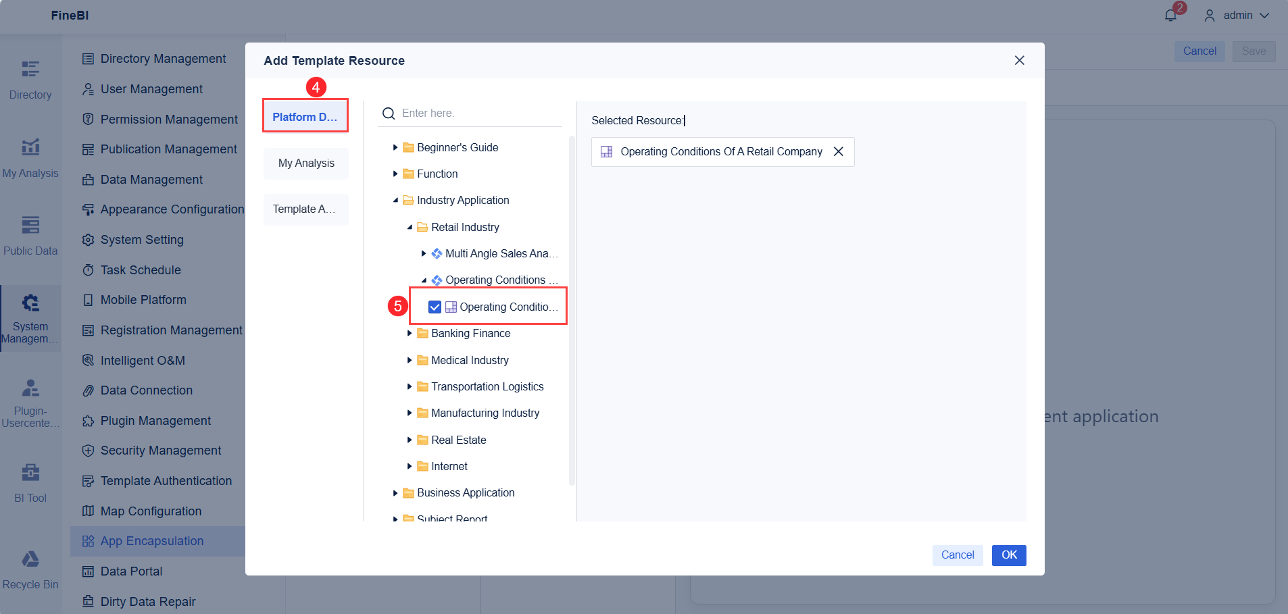Switch to the Template A... tab
This screenshot has width=1288, height=614.
click(x=306, y=209)
